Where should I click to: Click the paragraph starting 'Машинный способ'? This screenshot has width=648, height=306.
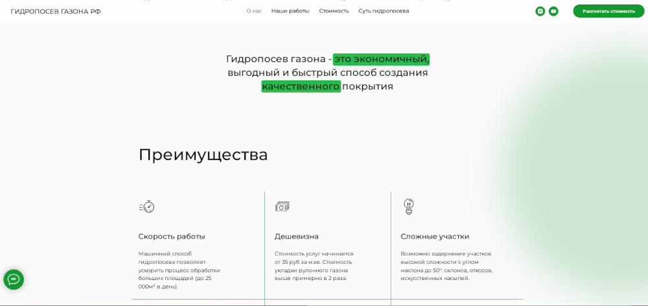pyautogui.click(x=179, y=270)
